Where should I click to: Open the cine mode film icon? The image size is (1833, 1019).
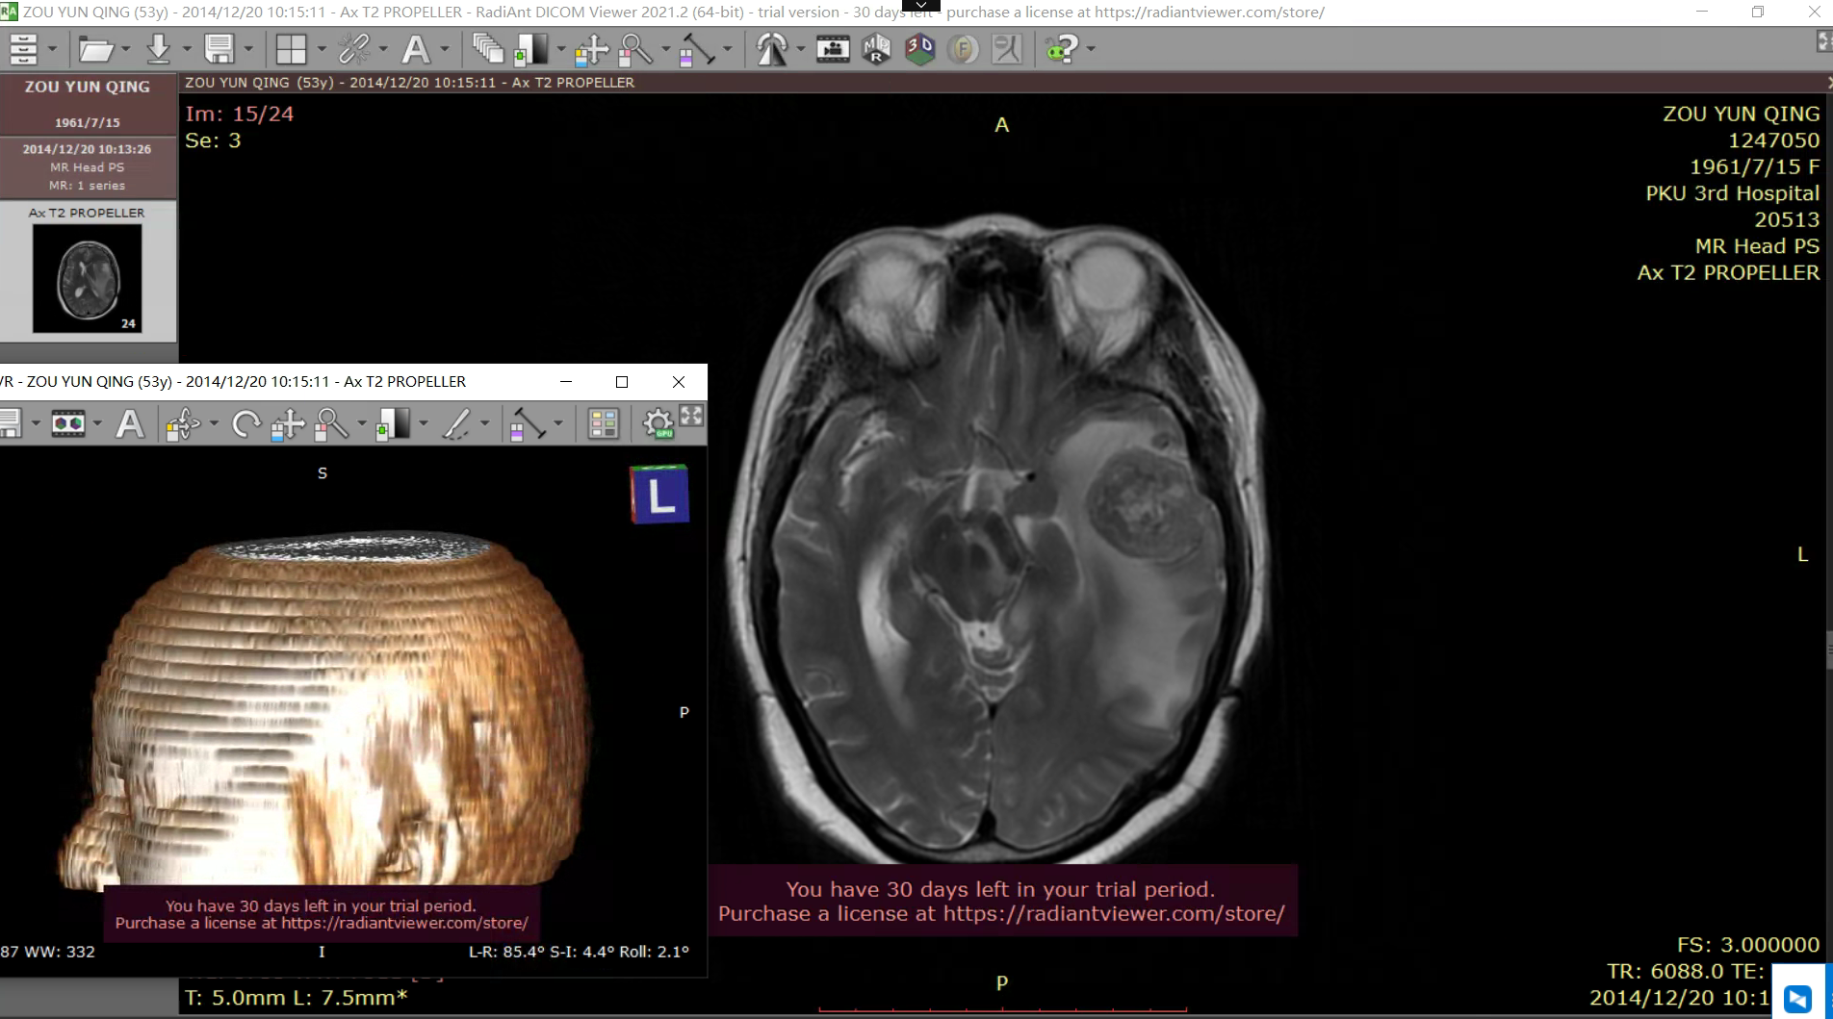pyautogui.click(x=833, y=49)
